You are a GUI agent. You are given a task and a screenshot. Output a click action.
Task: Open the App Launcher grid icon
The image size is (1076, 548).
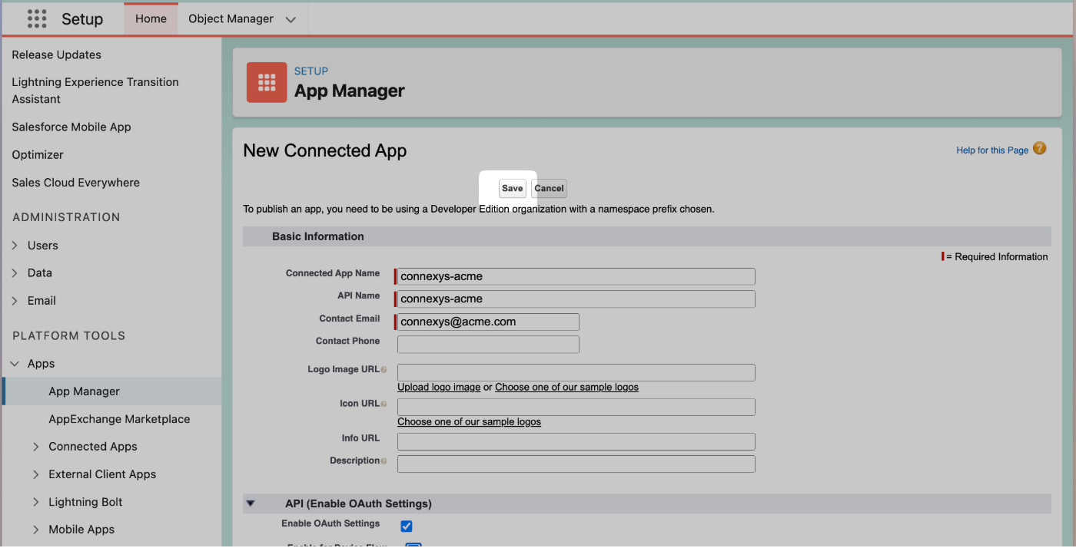37,18
